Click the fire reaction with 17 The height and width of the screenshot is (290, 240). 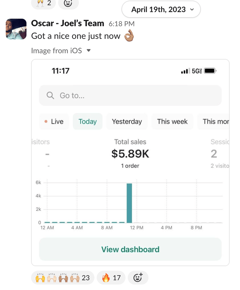click(111, 277)
